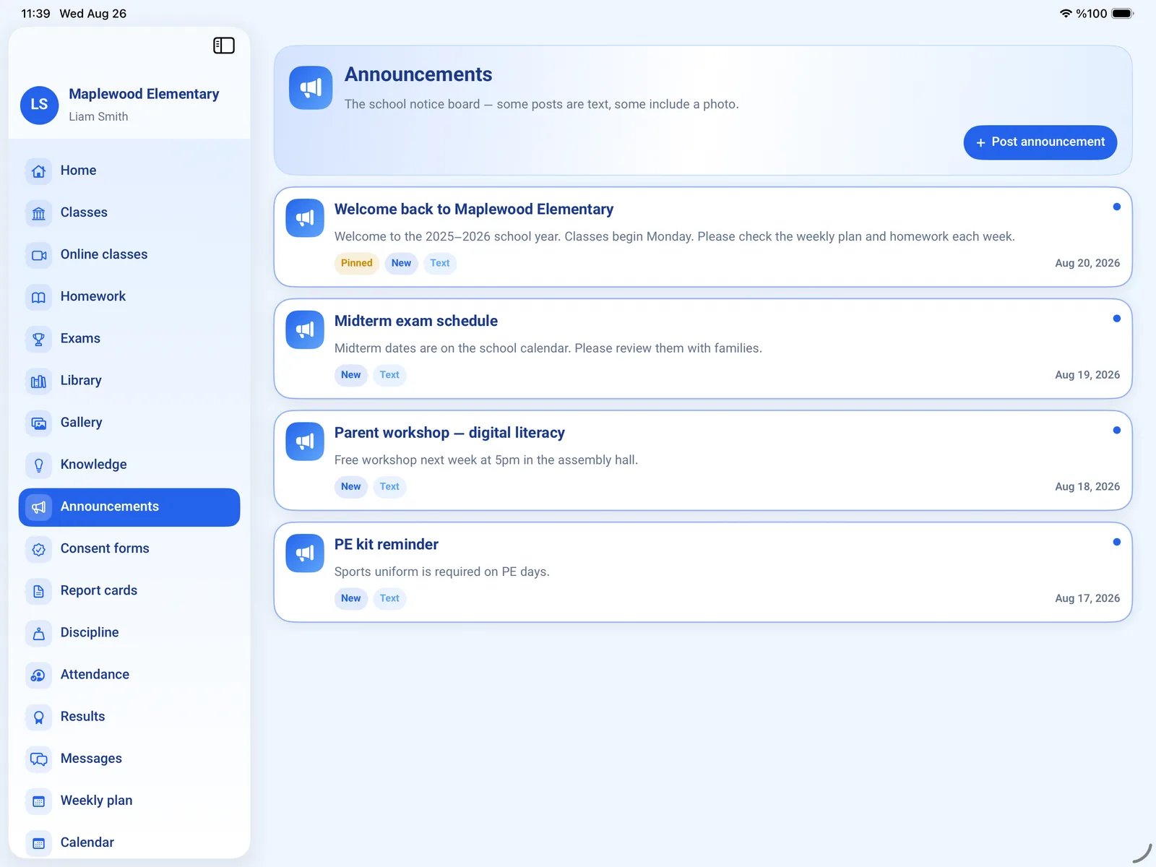Click the unread dot on Welcome back post
This screenshot has height=867, width=1156.
[1117, 207]
